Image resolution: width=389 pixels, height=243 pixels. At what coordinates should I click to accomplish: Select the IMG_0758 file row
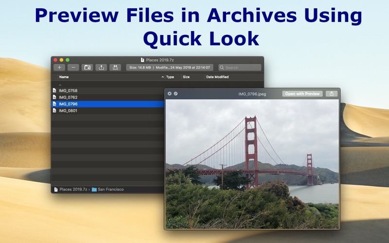pyautogui.click(x=107, y=90)
